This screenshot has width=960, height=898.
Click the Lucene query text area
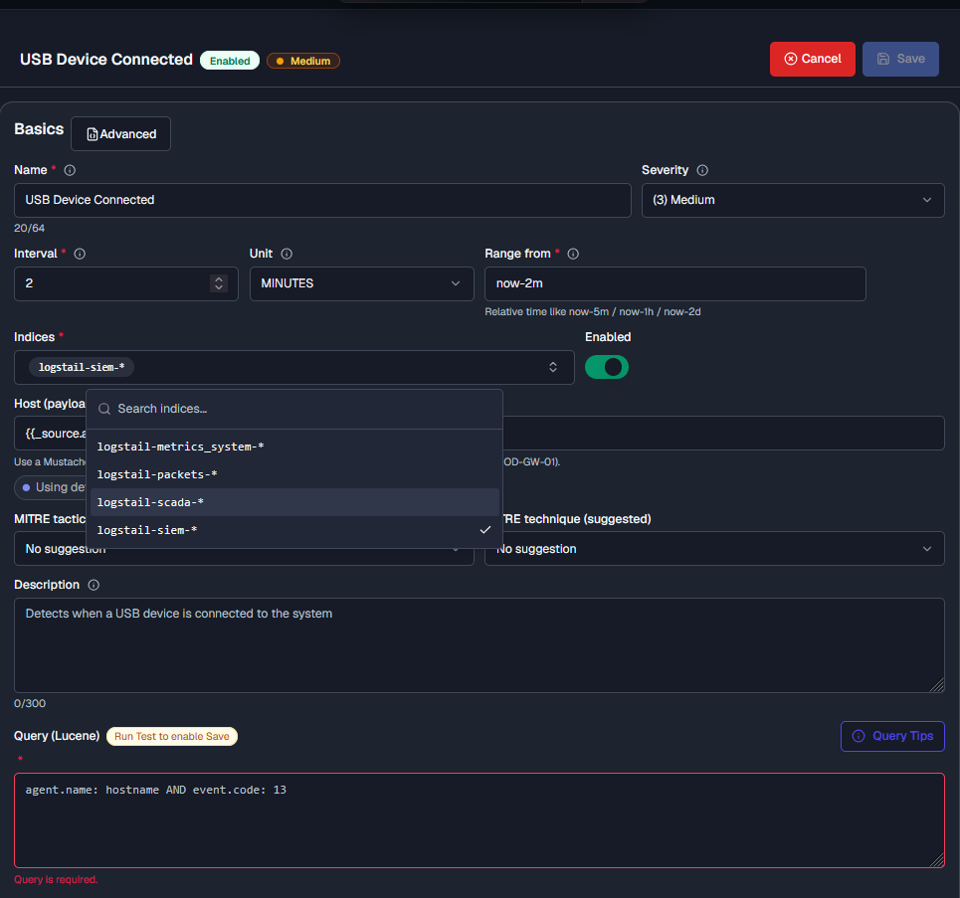480,820
